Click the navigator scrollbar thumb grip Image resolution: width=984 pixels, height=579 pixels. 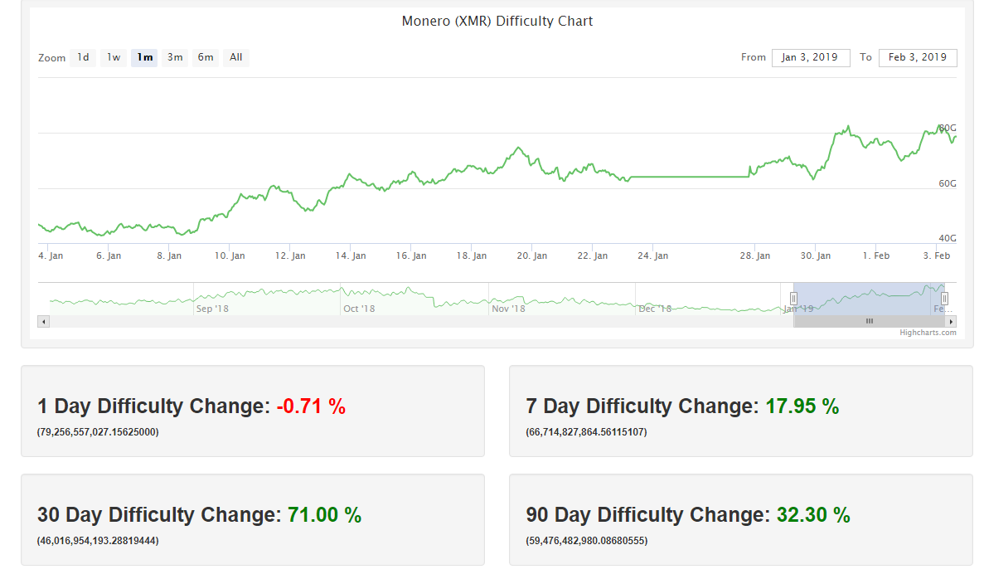[x=869, y=321]
